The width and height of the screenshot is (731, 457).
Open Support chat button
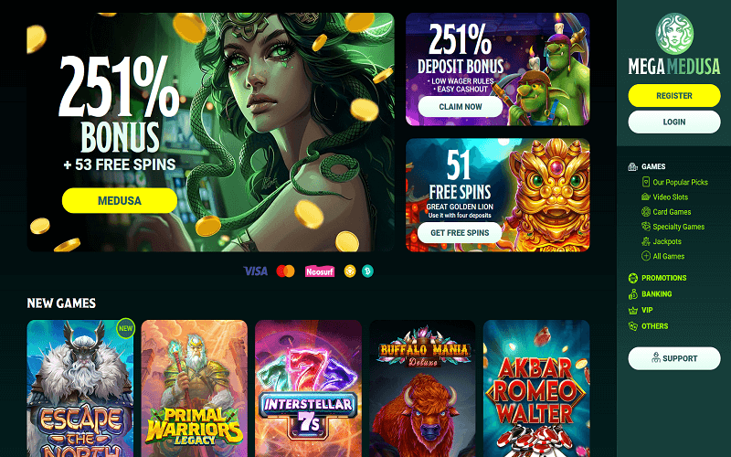click(x=674, y=358)
